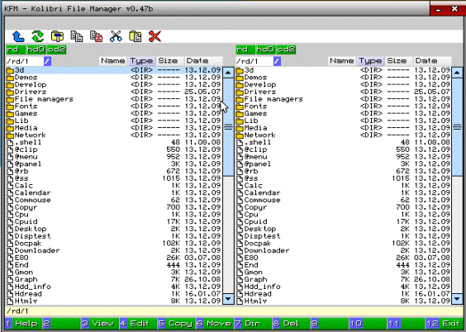
Task: Select File managers folder in right panel
Action: [343, 99]
